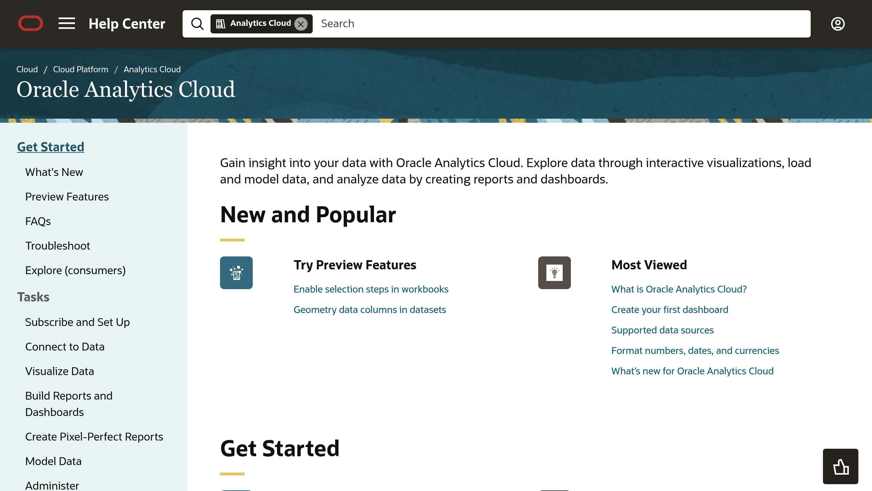Image resolution: width=872 pixels, height=491 pixels.
Task: Click the library books filter icon
Action: click(220, 24)
